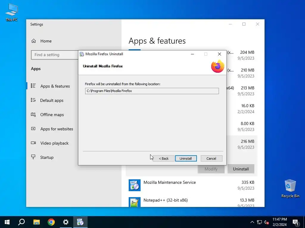
Task: Open the Action Center notifications icon
Action: click(x=295, y=222)
